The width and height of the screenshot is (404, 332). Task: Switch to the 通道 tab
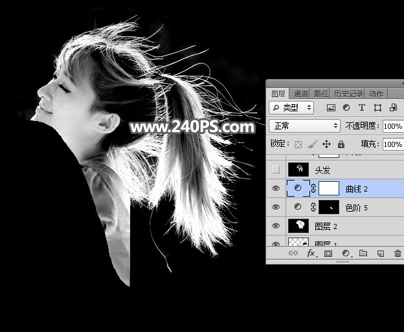300,93
